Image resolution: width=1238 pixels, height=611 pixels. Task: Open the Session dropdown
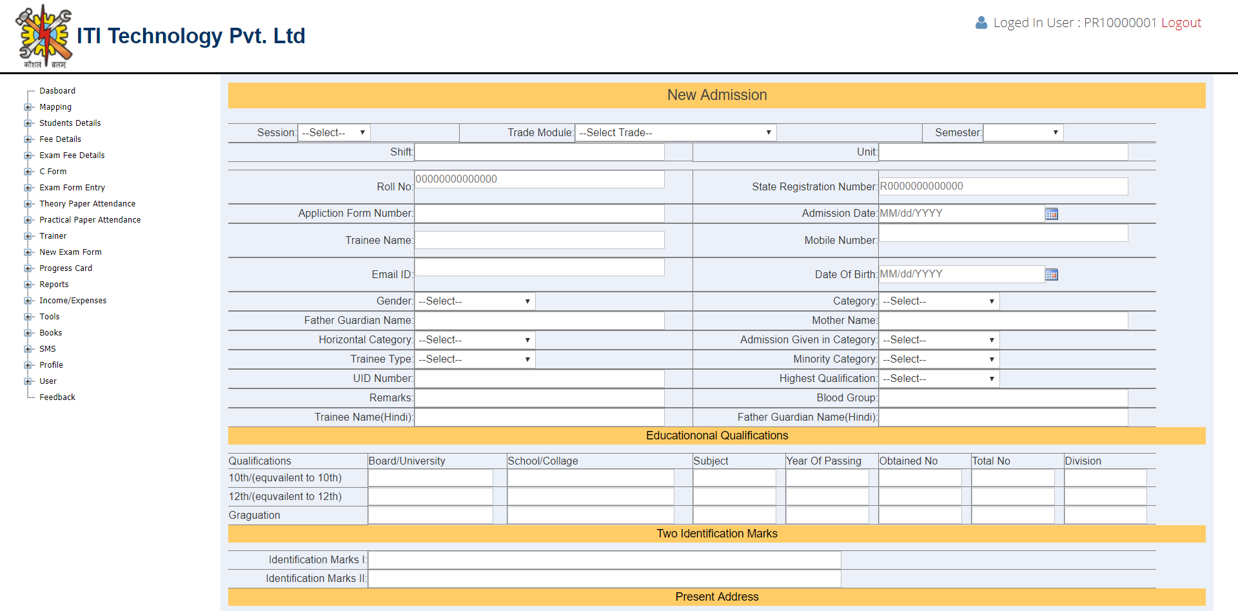point(334,133)
